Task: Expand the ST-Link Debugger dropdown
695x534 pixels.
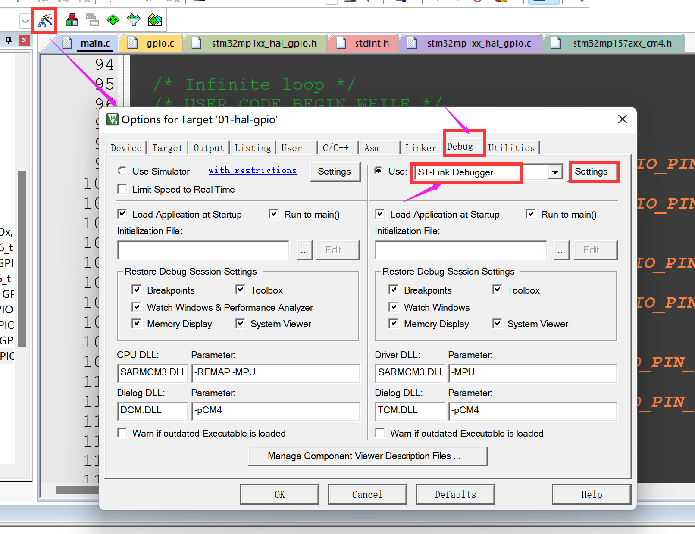Action: tap(555, 172)
